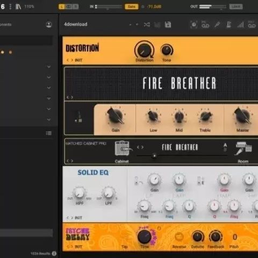The height and width of the screenshot is (258, 258).
Task: Open the main menu three-dots icon
Action: pyautogui.click(x=10, y=6)
